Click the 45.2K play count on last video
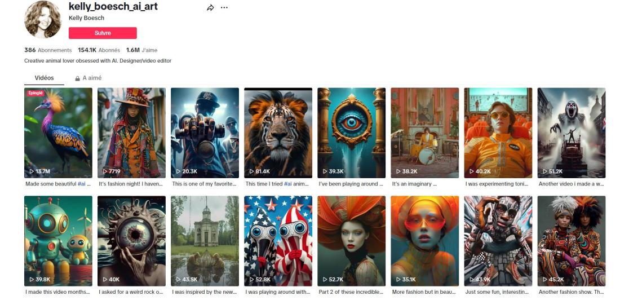Image resolution: width=620 pixels, height=300 pixels. click(x=553, y=280)
